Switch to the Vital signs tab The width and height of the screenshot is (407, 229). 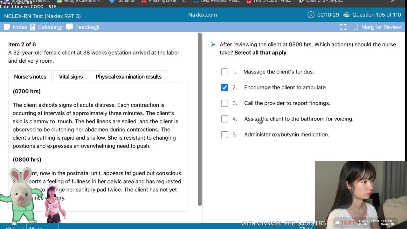pyautogui.click(x=71, y=77)
